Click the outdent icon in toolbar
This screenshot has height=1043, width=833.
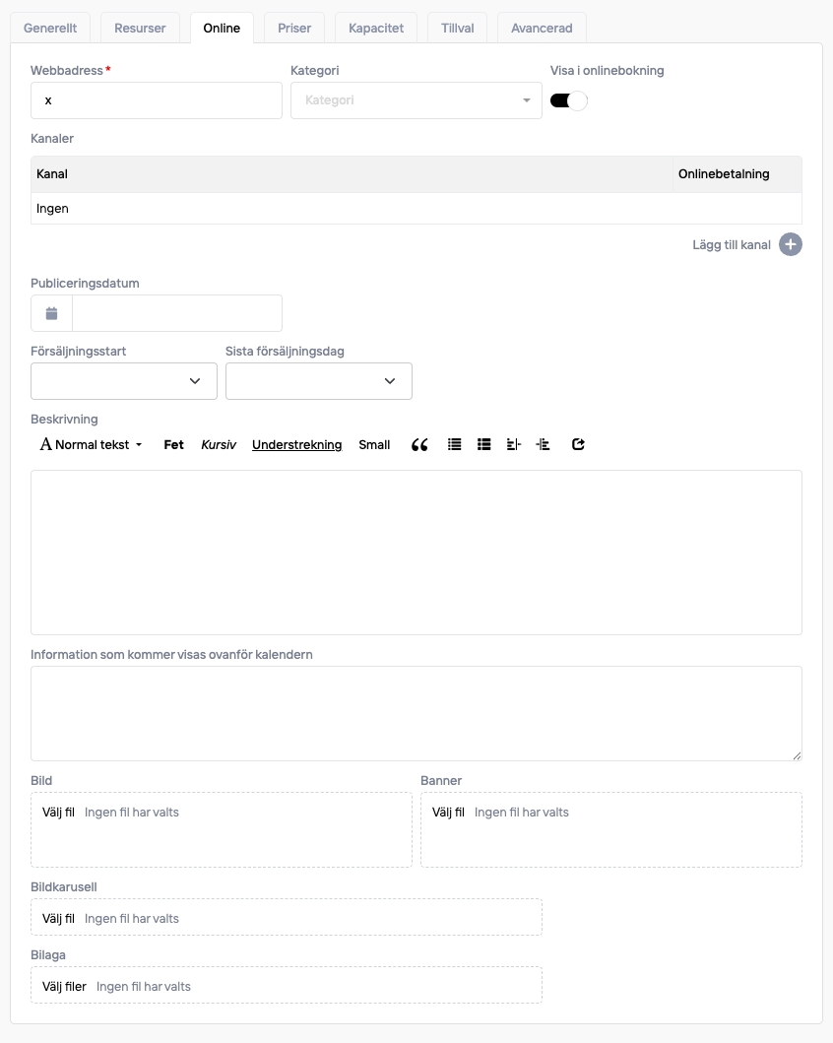pyautogui.click(x=513, y=445)
